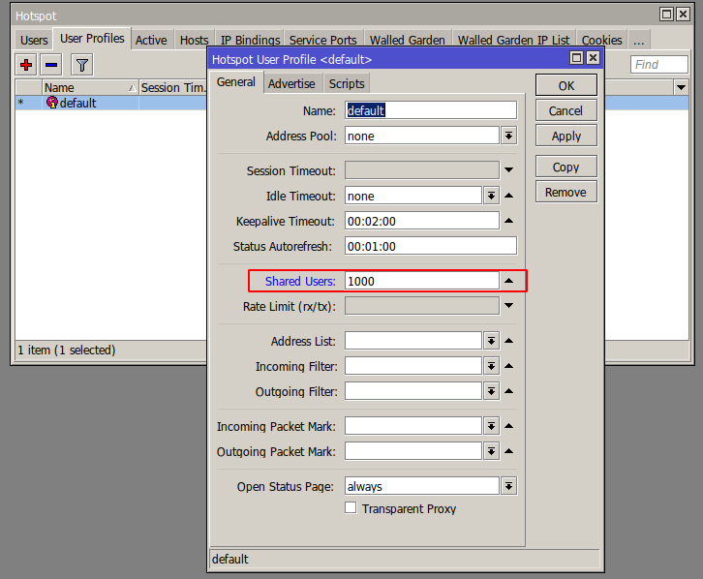Collapse the Address List up arrow
703x579 pixels.
coord(509,341)
